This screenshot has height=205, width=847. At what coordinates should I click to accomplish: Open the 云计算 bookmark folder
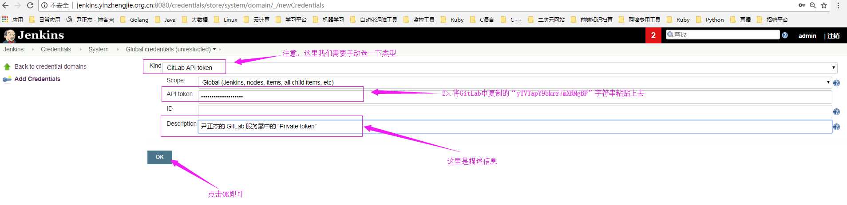(x=257, y=19)
